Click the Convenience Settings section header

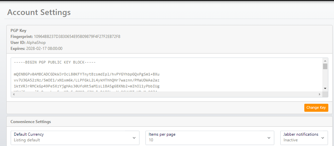tap(31, 122)
